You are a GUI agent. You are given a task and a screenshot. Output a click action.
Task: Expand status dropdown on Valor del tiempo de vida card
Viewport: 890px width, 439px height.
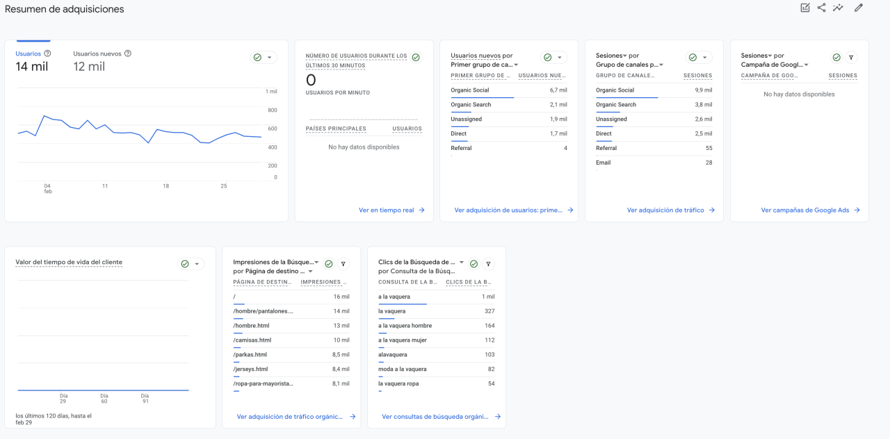(x=197, y=264)
